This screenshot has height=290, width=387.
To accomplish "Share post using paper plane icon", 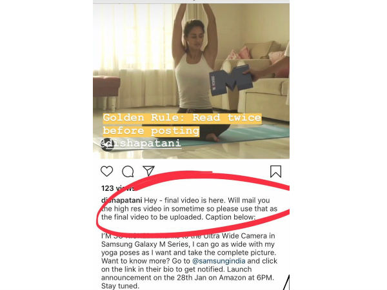I will coord(148,171).
